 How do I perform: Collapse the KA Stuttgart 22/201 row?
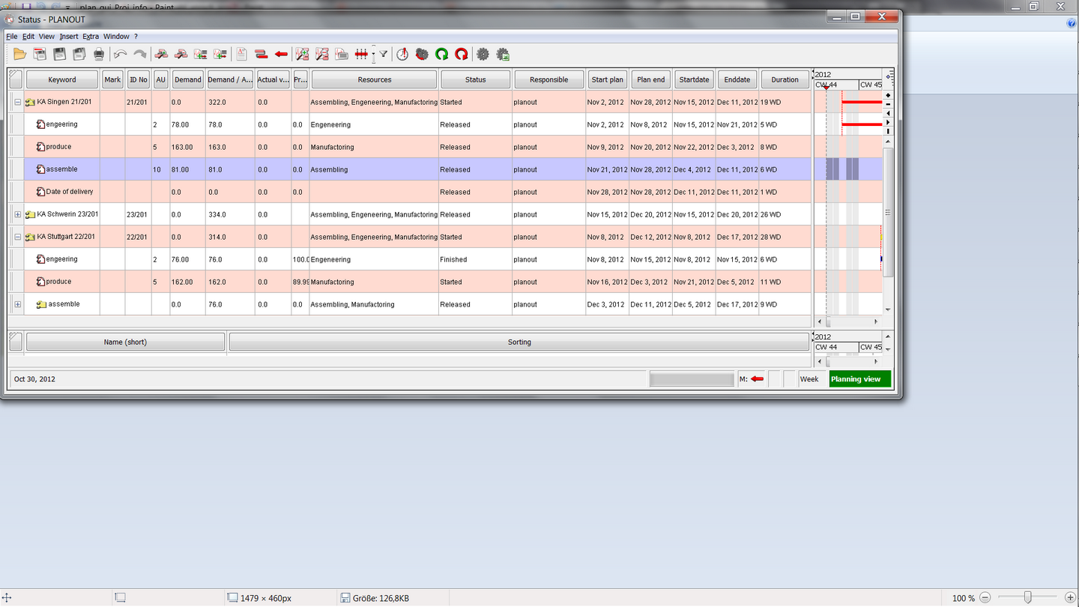point(18,237)
